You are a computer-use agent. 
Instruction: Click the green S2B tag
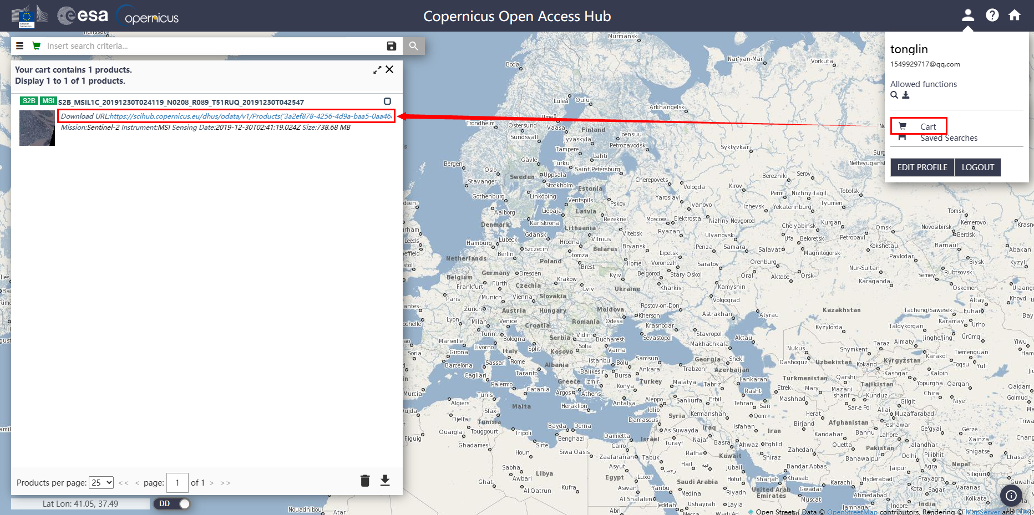pos(29,101)
